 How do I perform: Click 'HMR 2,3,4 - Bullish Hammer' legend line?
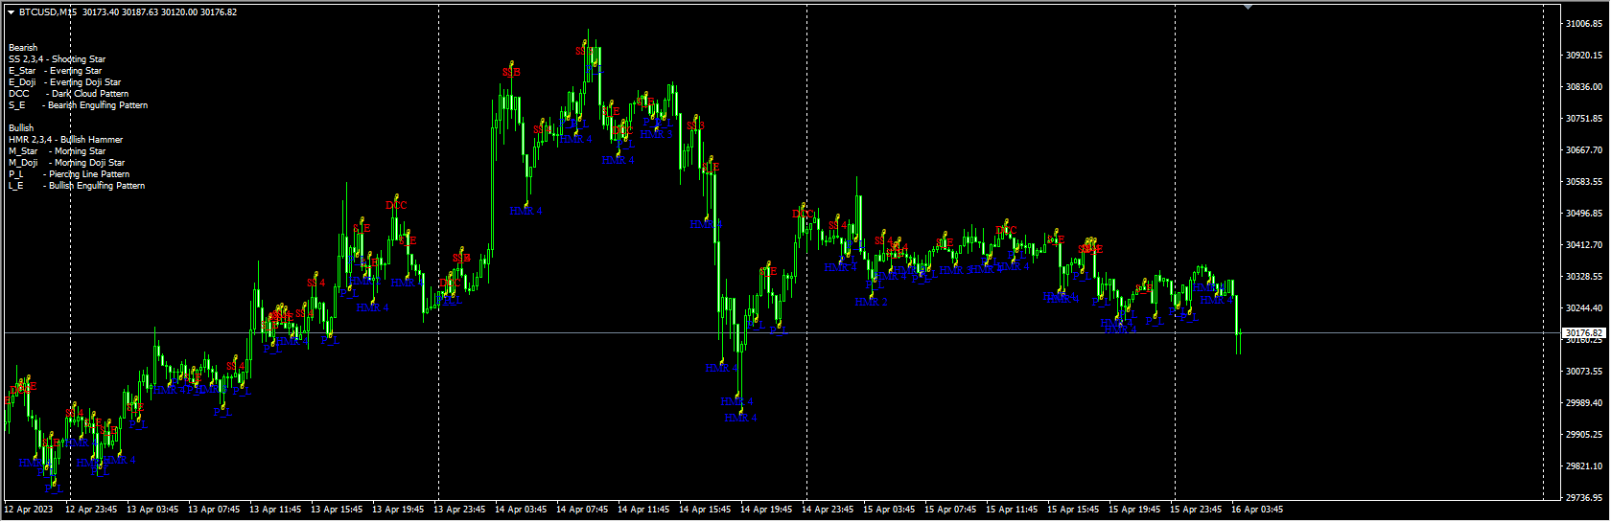pos(66,140)
